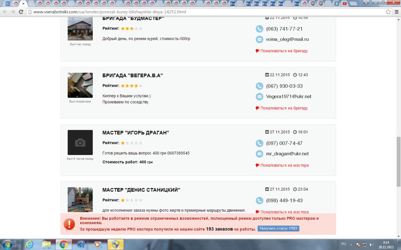Click the email Vegera1971@ukr.net
The height and width of the screenshot is (250, 401).
point(289,96)
